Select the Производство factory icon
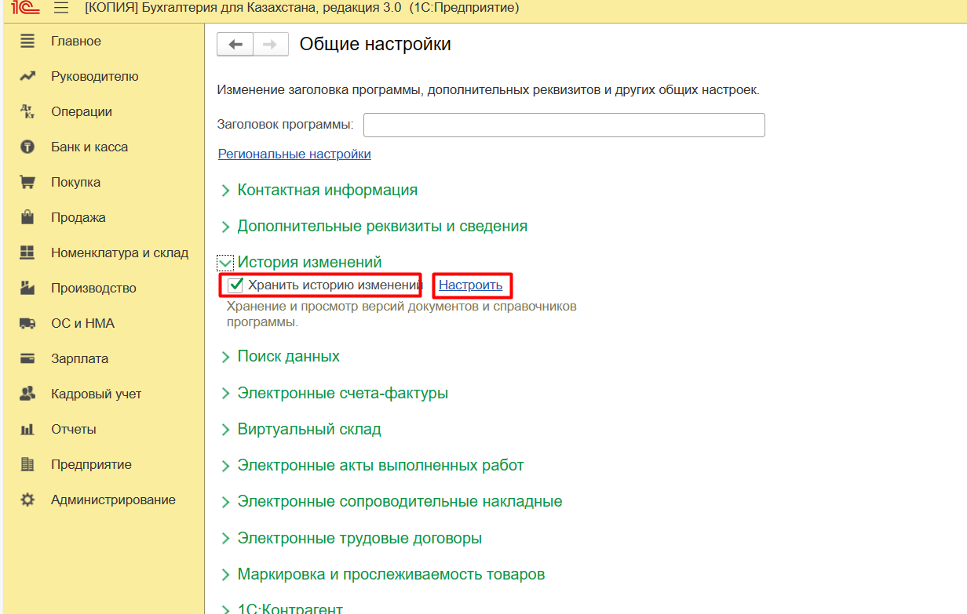Viewport: 967px width, 614px height. coord(27,288)
